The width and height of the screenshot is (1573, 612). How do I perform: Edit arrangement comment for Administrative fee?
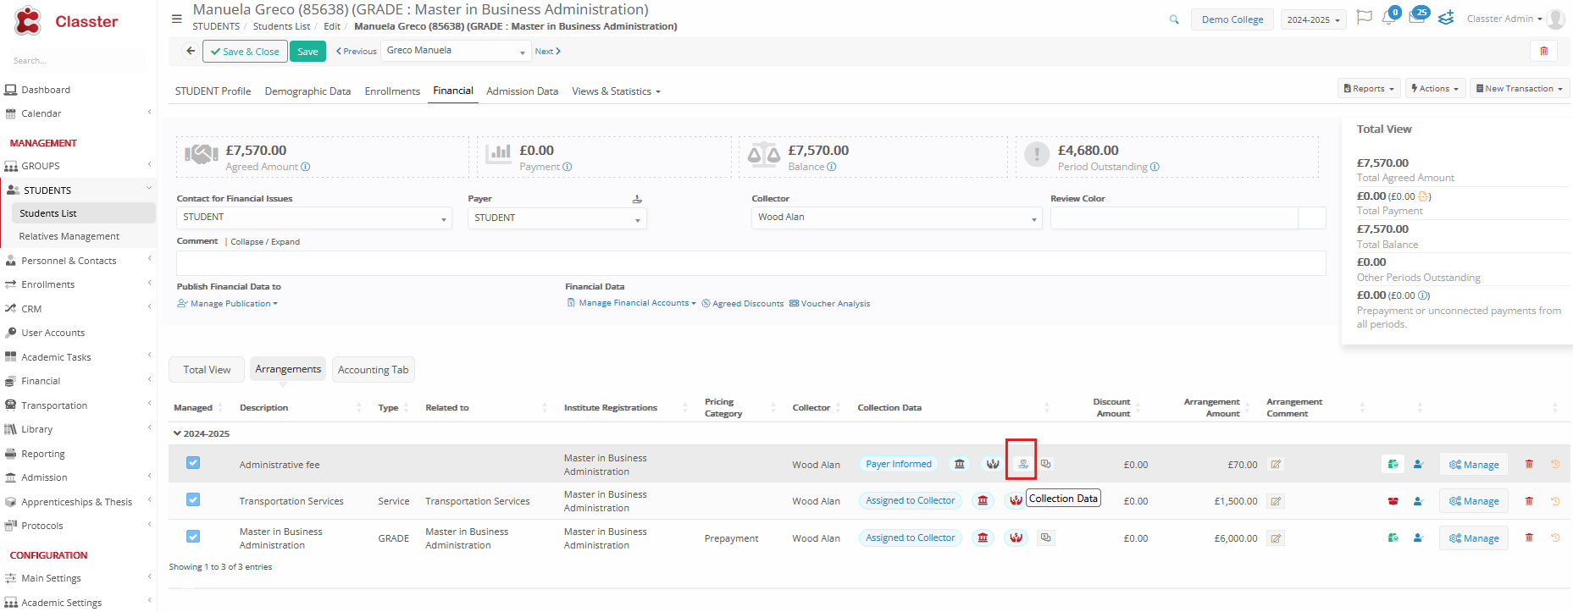click(x=1276, y=465)
